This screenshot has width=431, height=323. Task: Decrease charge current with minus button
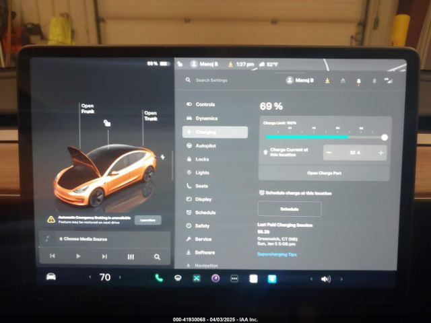(x=329, y=153)
